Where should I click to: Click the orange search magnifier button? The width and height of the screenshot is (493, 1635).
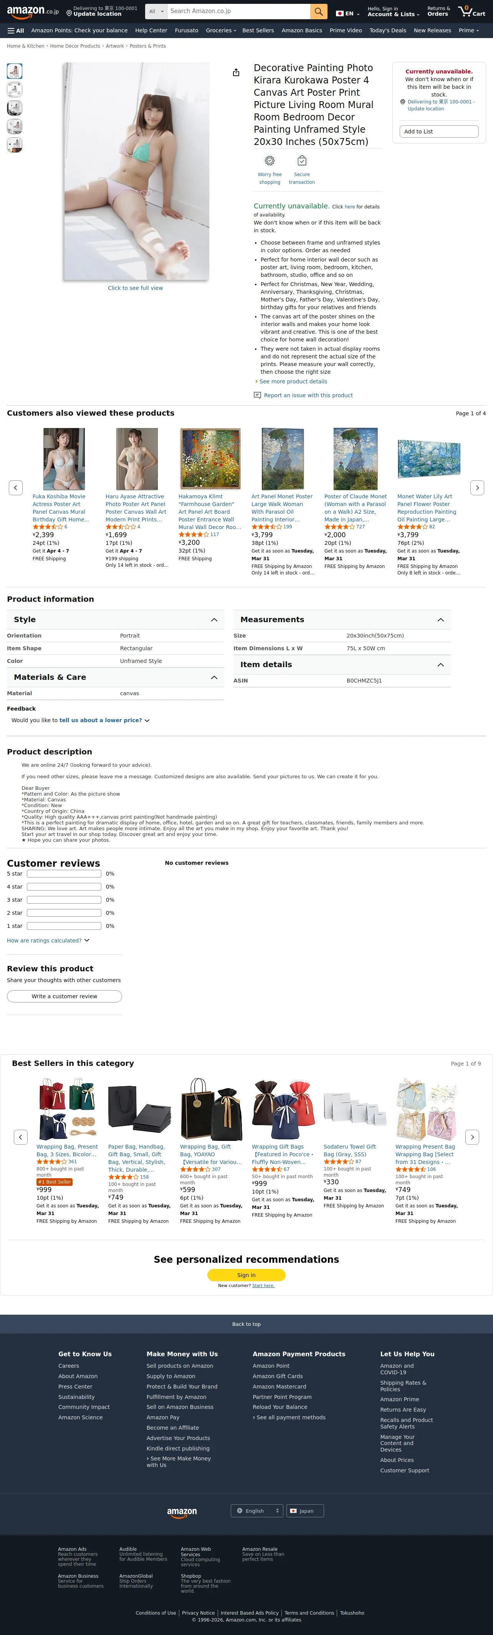point(319,12)
